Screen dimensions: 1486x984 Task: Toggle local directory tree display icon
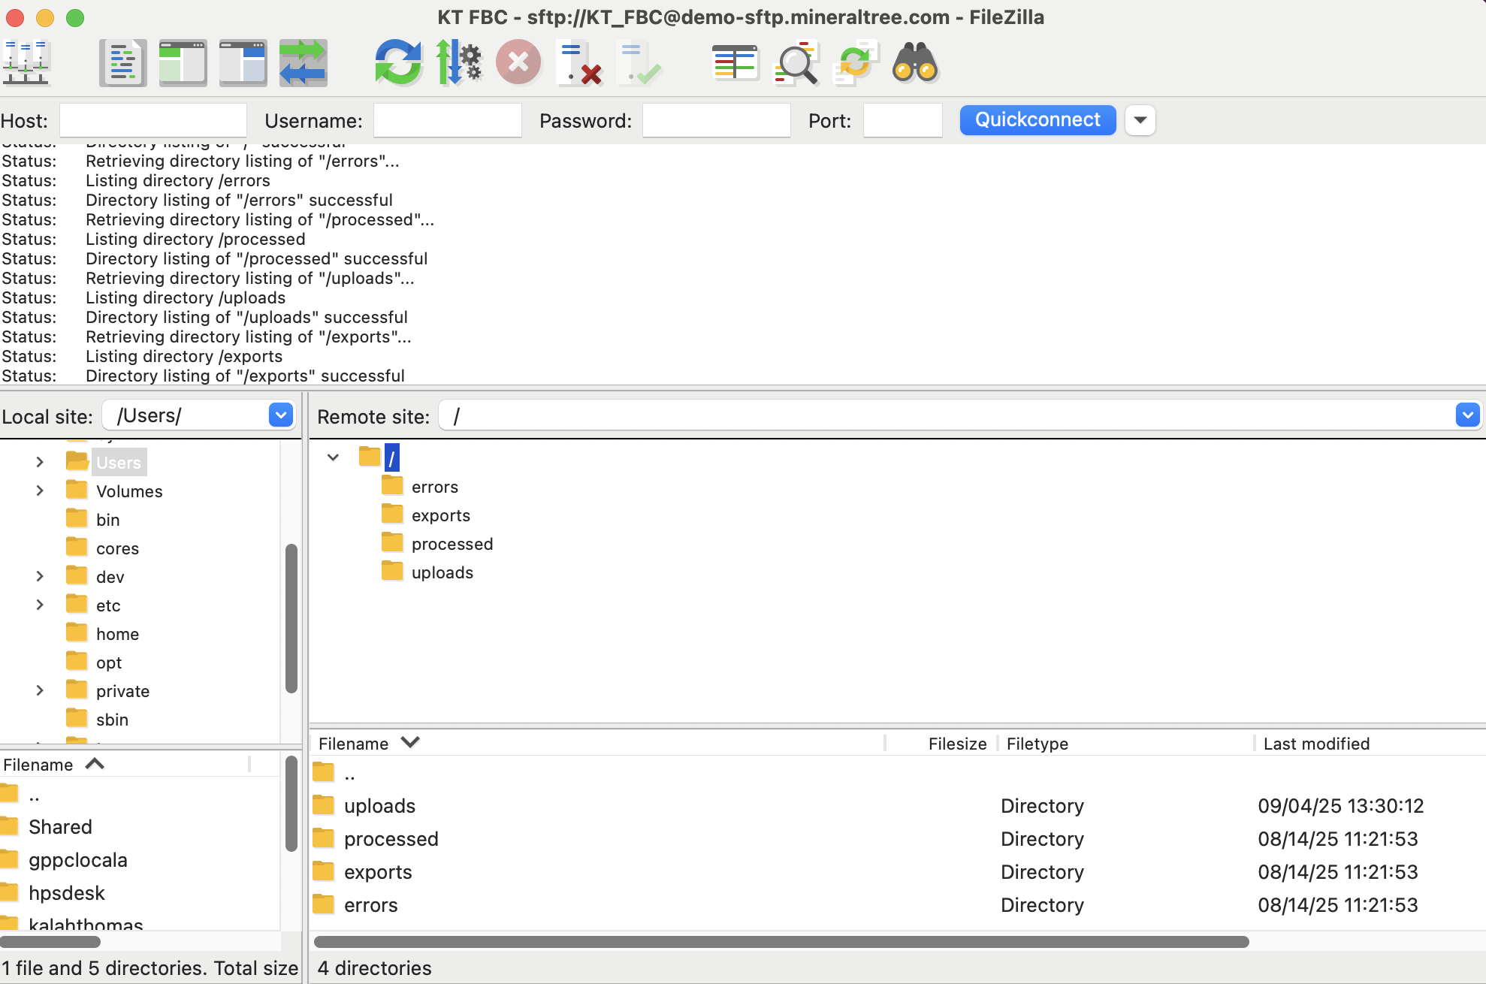point(183,63)
